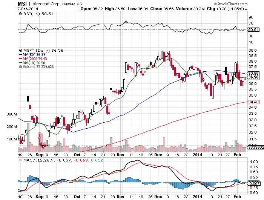Click the Dec label on price chart axis
Screen dimensions: 264x200
[158, 155]
